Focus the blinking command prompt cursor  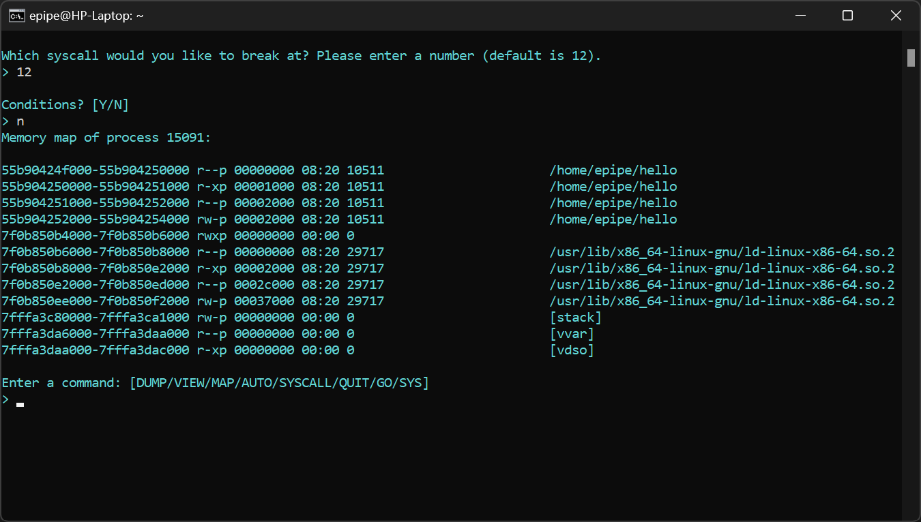click(20, 403)
